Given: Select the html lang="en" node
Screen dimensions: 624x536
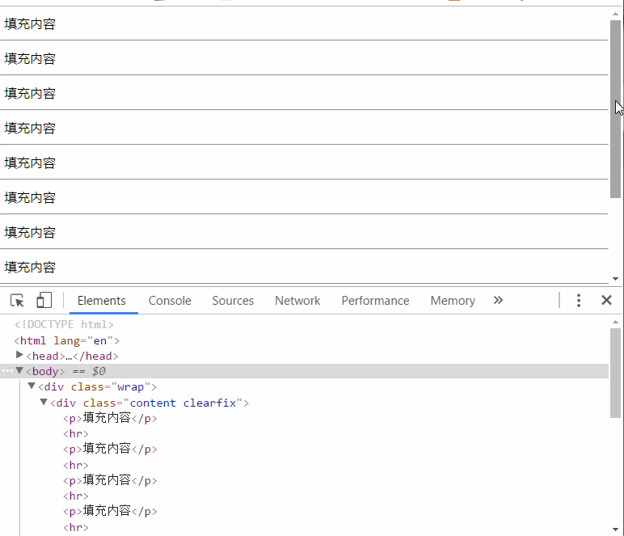Looking at the screenshot, I should (67, 340).
